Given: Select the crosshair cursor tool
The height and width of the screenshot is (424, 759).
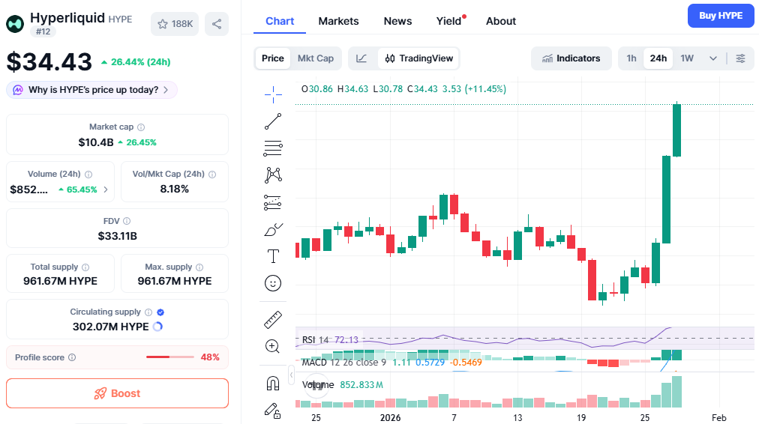Looking at the screenshot, I should pos(273,92).
